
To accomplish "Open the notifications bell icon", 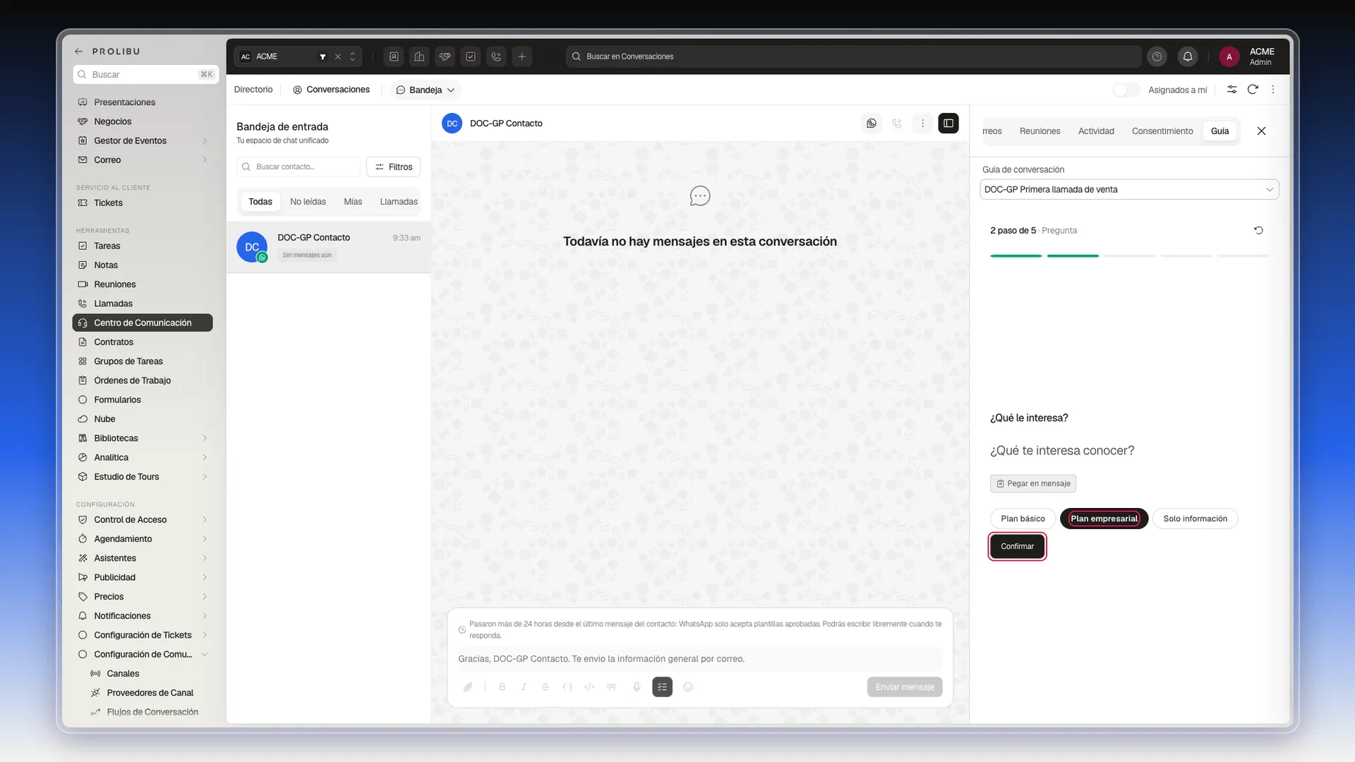I will [x=1188, y=56].
